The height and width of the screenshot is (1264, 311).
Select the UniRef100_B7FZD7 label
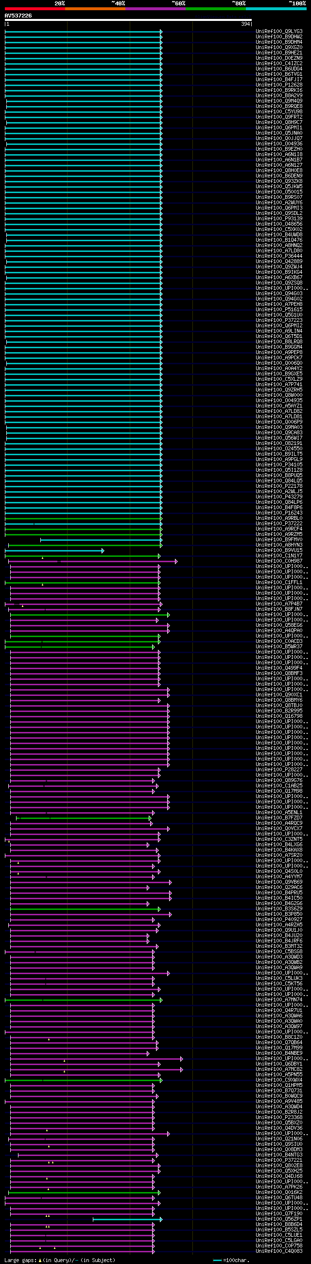point(279,819)
